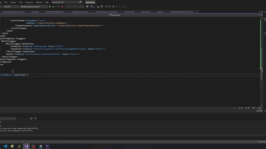Open the blue window app left of the last taskbar icon
This screenshot has height=149, width=266.
(40, 146)
